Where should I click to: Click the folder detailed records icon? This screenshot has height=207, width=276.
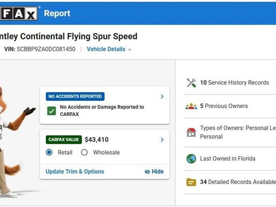[x=191, y=182]
